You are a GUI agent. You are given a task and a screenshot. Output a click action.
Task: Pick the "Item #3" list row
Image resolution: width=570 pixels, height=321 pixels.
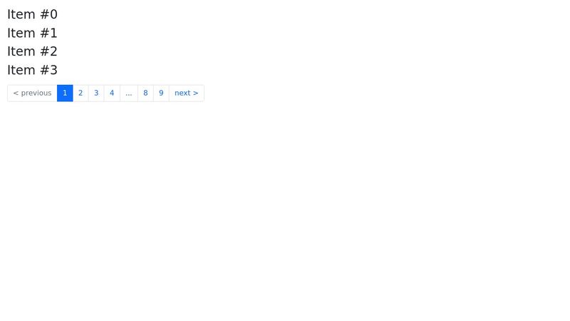coord(32,70)
